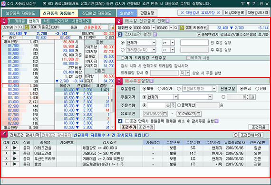271x185 pixels.
Task: Delete the 두산인프라코 condition row with X
Action: click(x=6, y=158)
